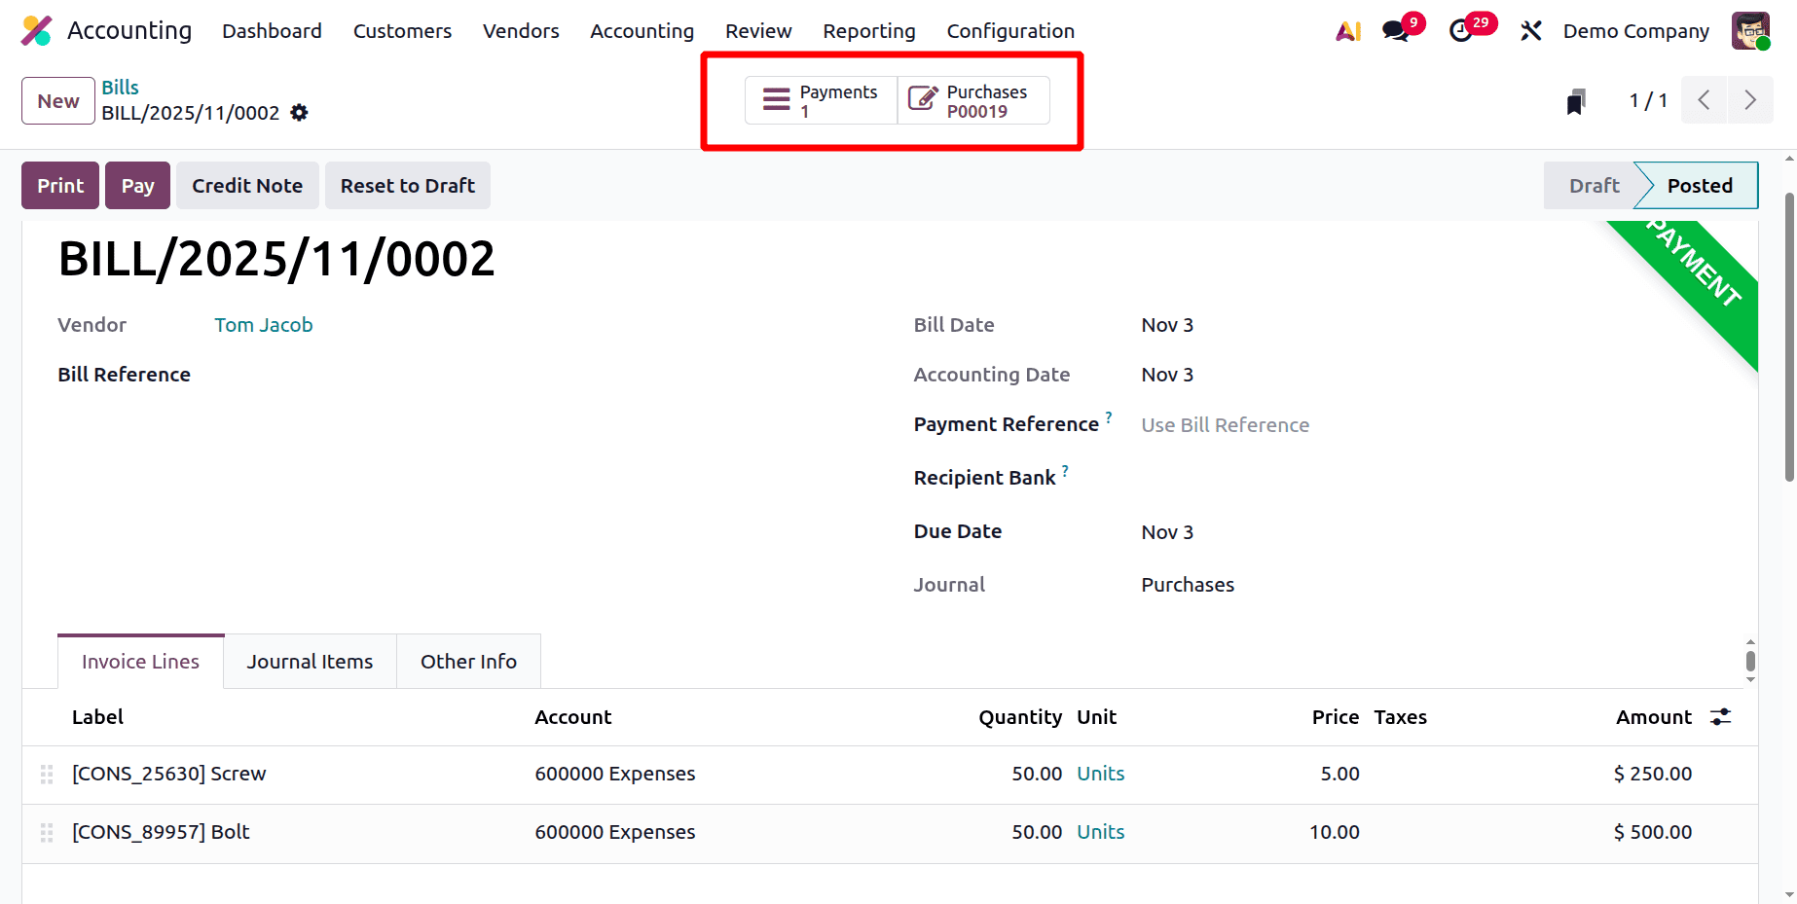Open the Discuss messages icon
The image size is (1797, 904).
(x=1394, y=30)
